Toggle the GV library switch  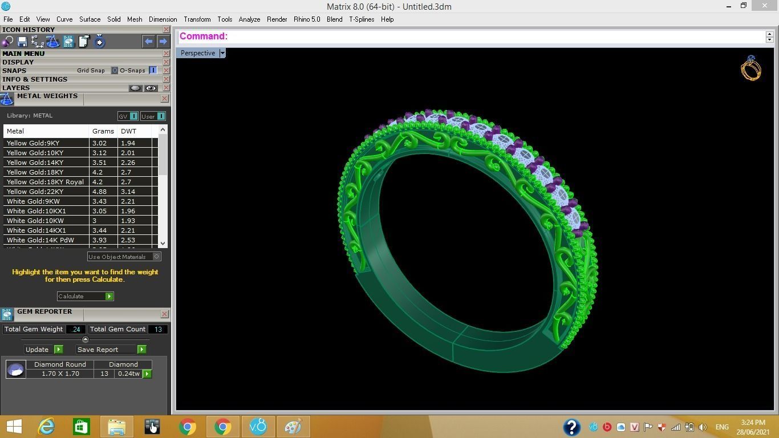133,116
